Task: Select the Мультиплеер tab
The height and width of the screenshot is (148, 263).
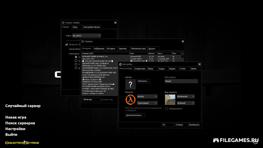Action: (x=126, y=68)
